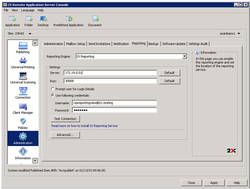Open Policies sidebar section
250x189 pixels.
point(23,123)
